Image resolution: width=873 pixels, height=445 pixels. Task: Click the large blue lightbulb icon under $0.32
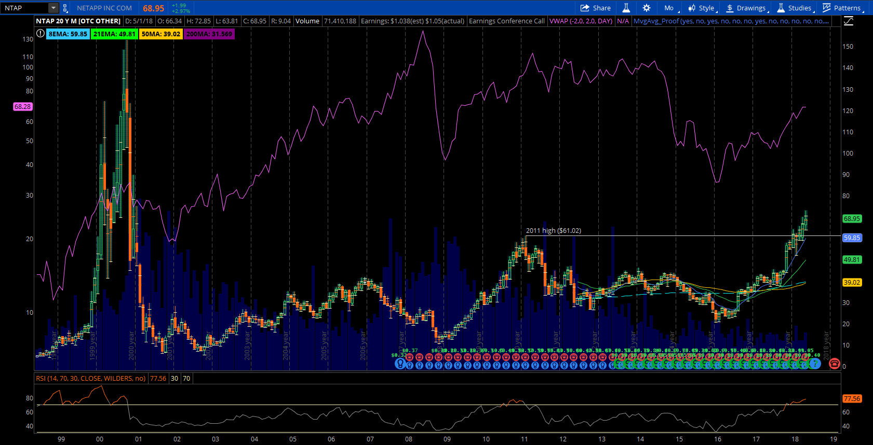click(x=400, y=364)
